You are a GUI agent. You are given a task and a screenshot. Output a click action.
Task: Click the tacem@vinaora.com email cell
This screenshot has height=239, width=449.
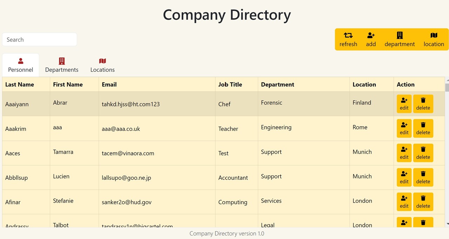(x=128, y=153)
